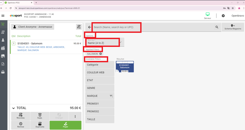The image size is (245, 130).
Task: Expand the PROMO01 filter
Action: coord(100,104)
